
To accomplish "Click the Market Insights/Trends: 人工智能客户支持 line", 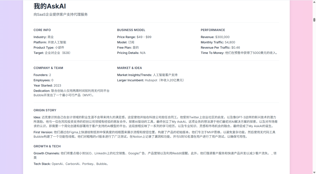I will coord(147,75).
